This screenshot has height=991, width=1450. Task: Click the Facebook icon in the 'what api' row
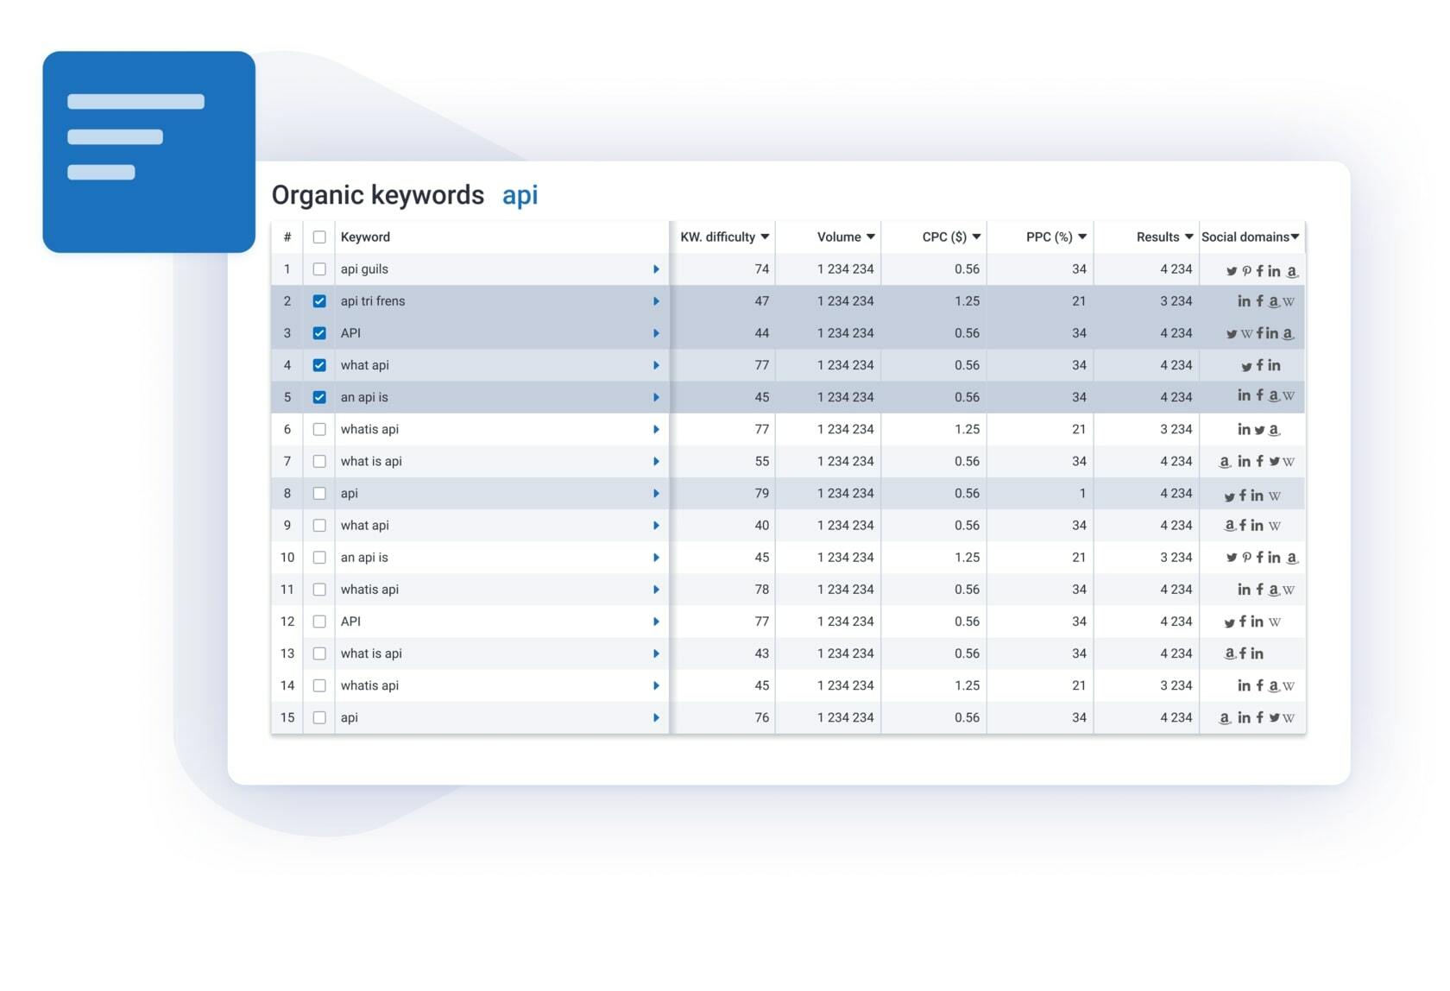1260,365
